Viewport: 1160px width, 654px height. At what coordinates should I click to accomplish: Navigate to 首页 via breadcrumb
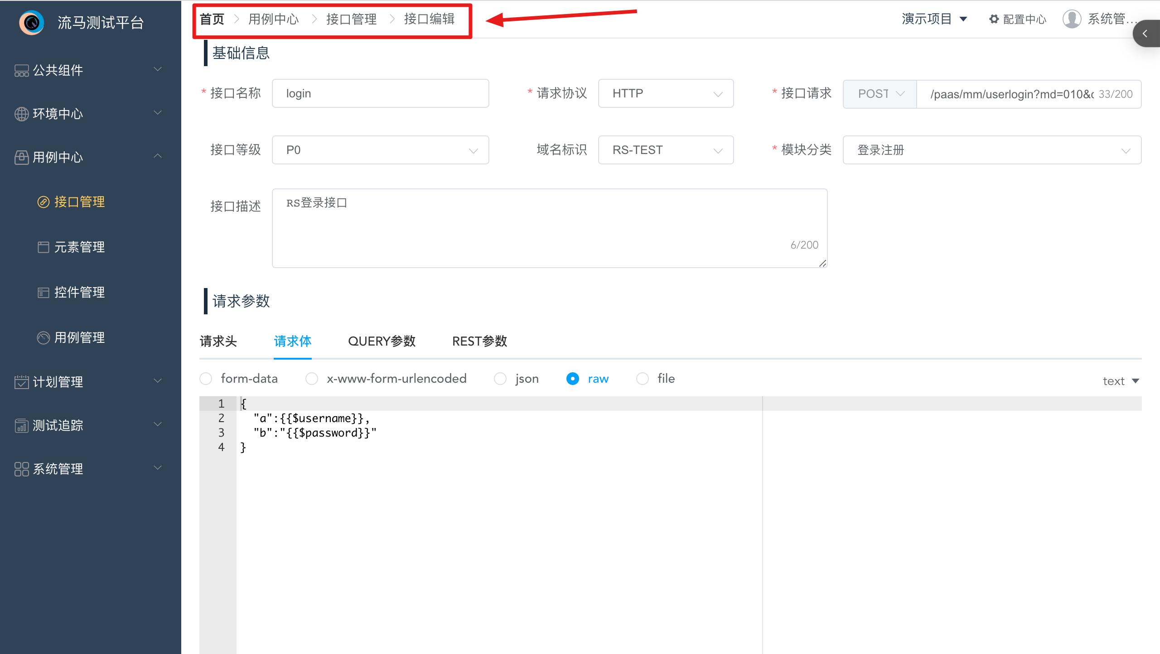[211, 19]
